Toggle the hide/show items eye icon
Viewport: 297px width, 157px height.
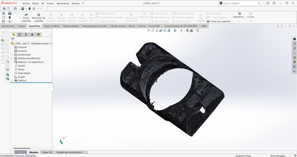181,30
